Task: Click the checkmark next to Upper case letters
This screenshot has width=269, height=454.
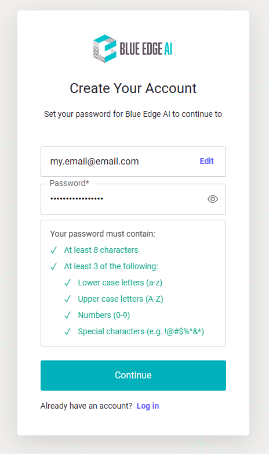Action: 67,299
